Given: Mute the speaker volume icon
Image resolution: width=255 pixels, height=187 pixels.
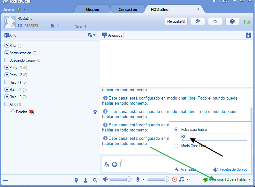Looking at the screenshot, I should tap(105, 179).
